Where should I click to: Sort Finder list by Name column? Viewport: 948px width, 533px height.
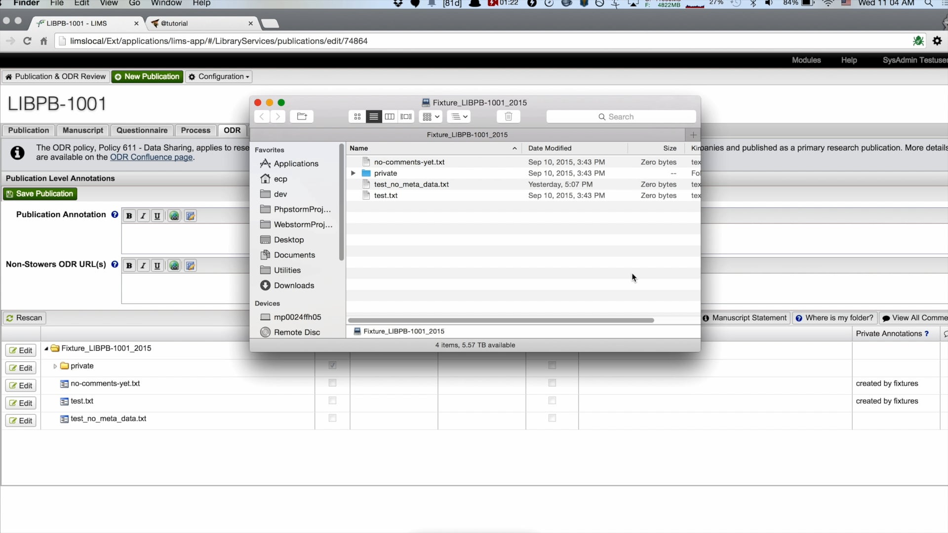point(434,148)
